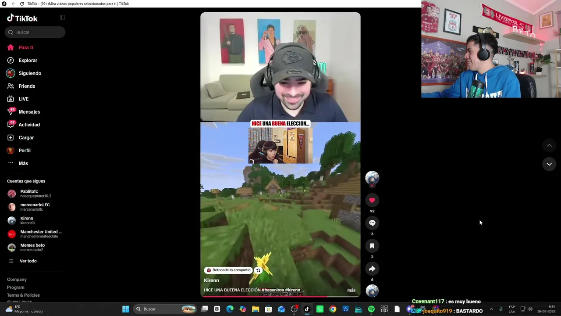Open Google Chrome from the taskbar
Image resolution: width=561 pixels, height=316 pixels.
click(333, 309)
